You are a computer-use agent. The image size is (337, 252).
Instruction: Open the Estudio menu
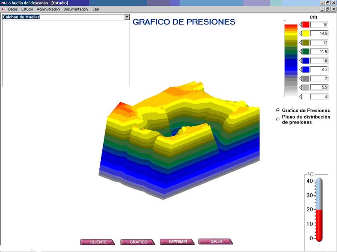27,9
